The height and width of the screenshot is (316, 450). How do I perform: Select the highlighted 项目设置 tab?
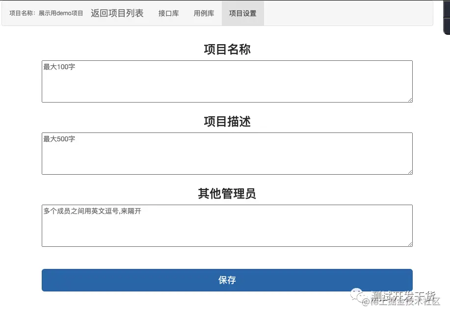(242, 13)
